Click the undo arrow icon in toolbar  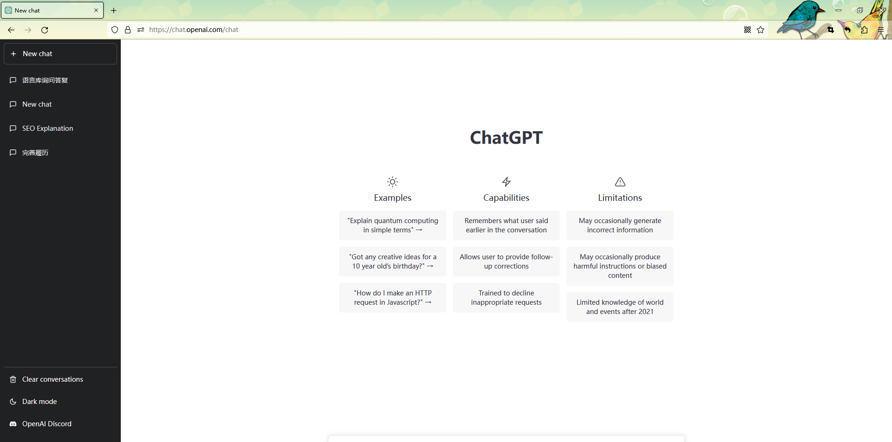pos(847,30)
